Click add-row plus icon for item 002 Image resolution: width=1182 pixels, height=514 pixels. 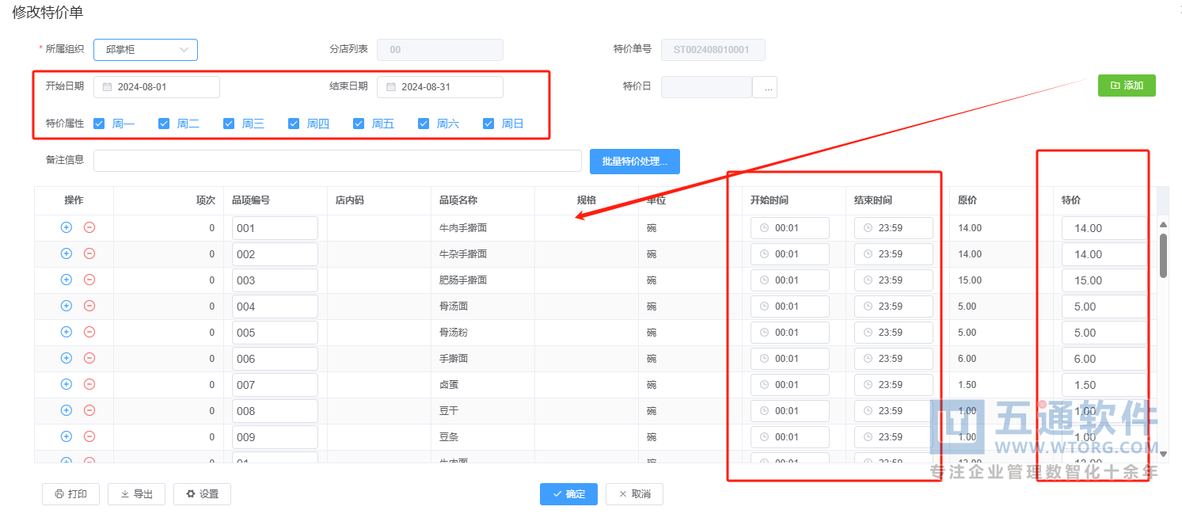point(67,253)
